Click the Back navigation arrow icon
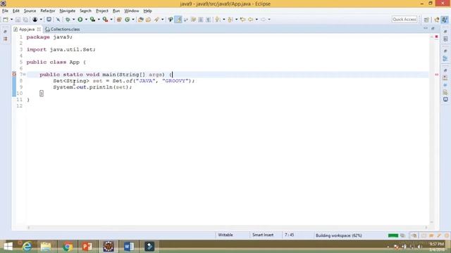Viewport: 451px width, 253px height. coord(251,20)
